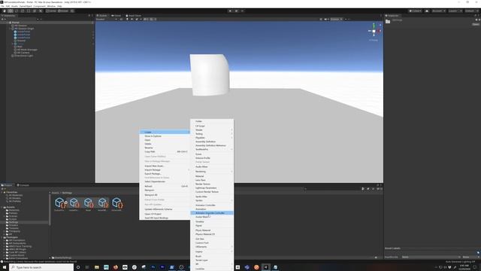Choose Show in Explorer from context menu
Screen dimensions: 481x271
click(165, 136)
